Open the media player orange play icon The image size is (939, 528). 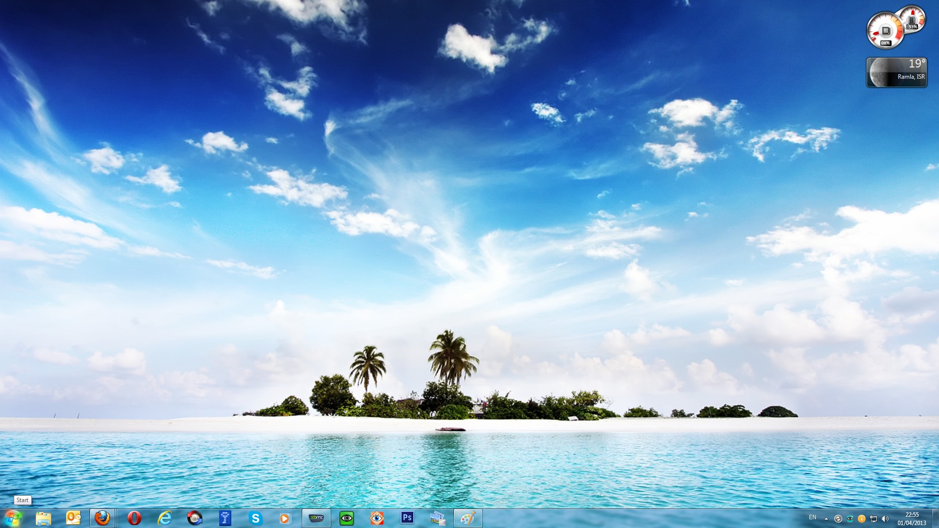pyautogui.click(x=285, y=518)
